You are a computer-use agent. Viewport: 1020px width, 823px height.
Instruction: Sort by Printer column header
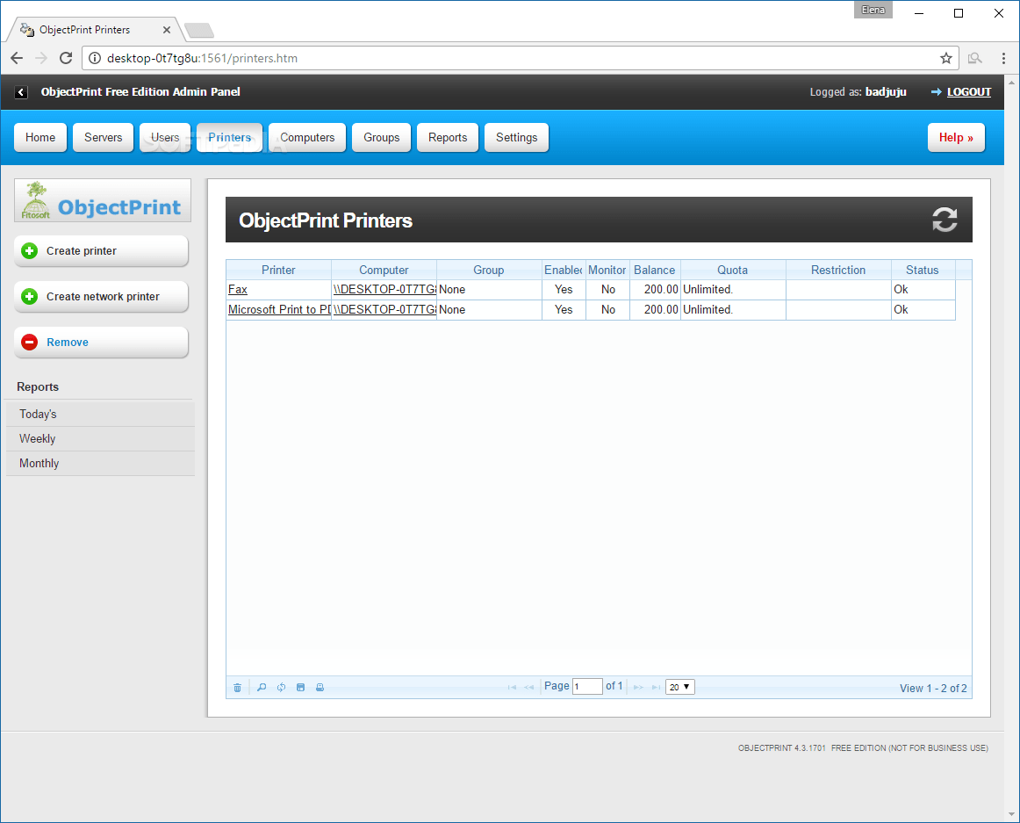coord(278,271)
